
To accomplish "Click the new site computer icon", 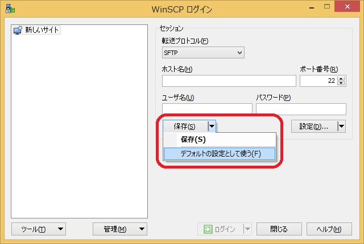I will pos(18,30).
